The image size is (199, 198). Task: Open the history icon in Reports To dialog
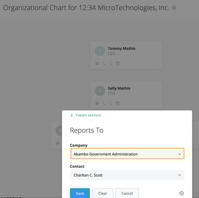click(x=182, y=193)
